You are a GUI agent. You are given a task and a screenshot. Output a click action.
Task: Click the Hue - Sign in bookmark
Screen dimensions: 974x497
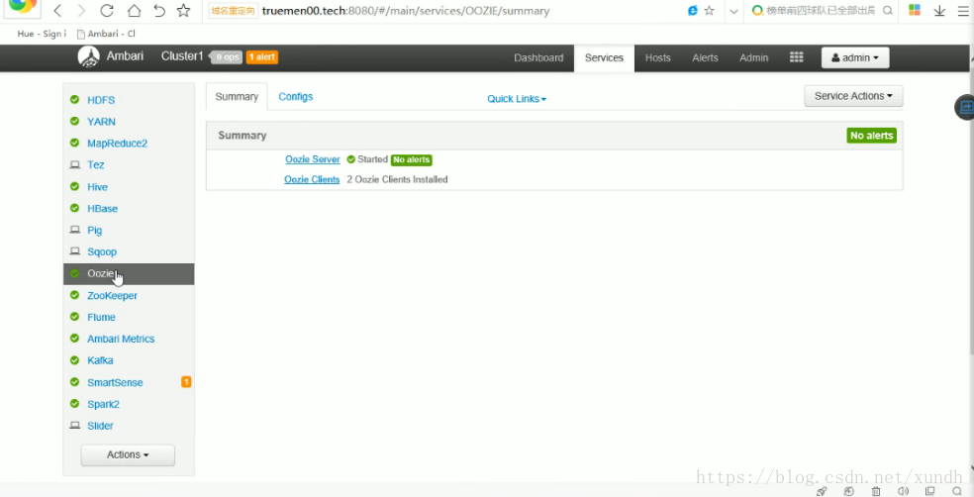42,35
